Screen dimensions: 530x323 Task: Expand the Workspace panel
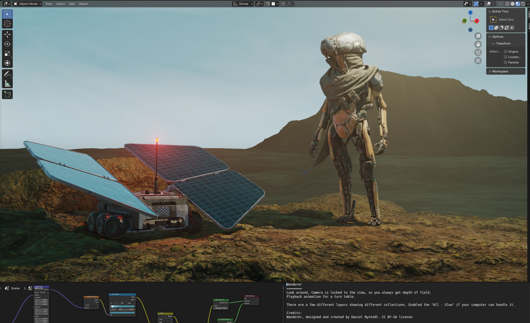coord(500,71)
